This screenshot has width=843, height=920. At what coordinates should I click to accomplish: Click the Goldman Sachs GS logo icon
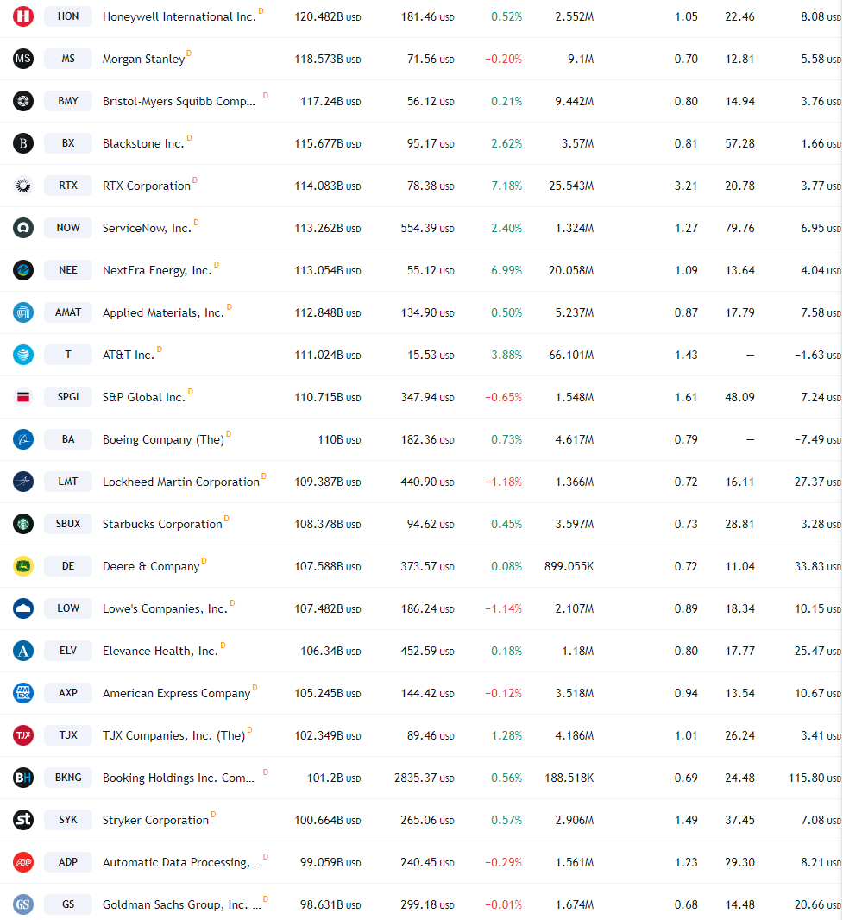[x=23, y=904]
